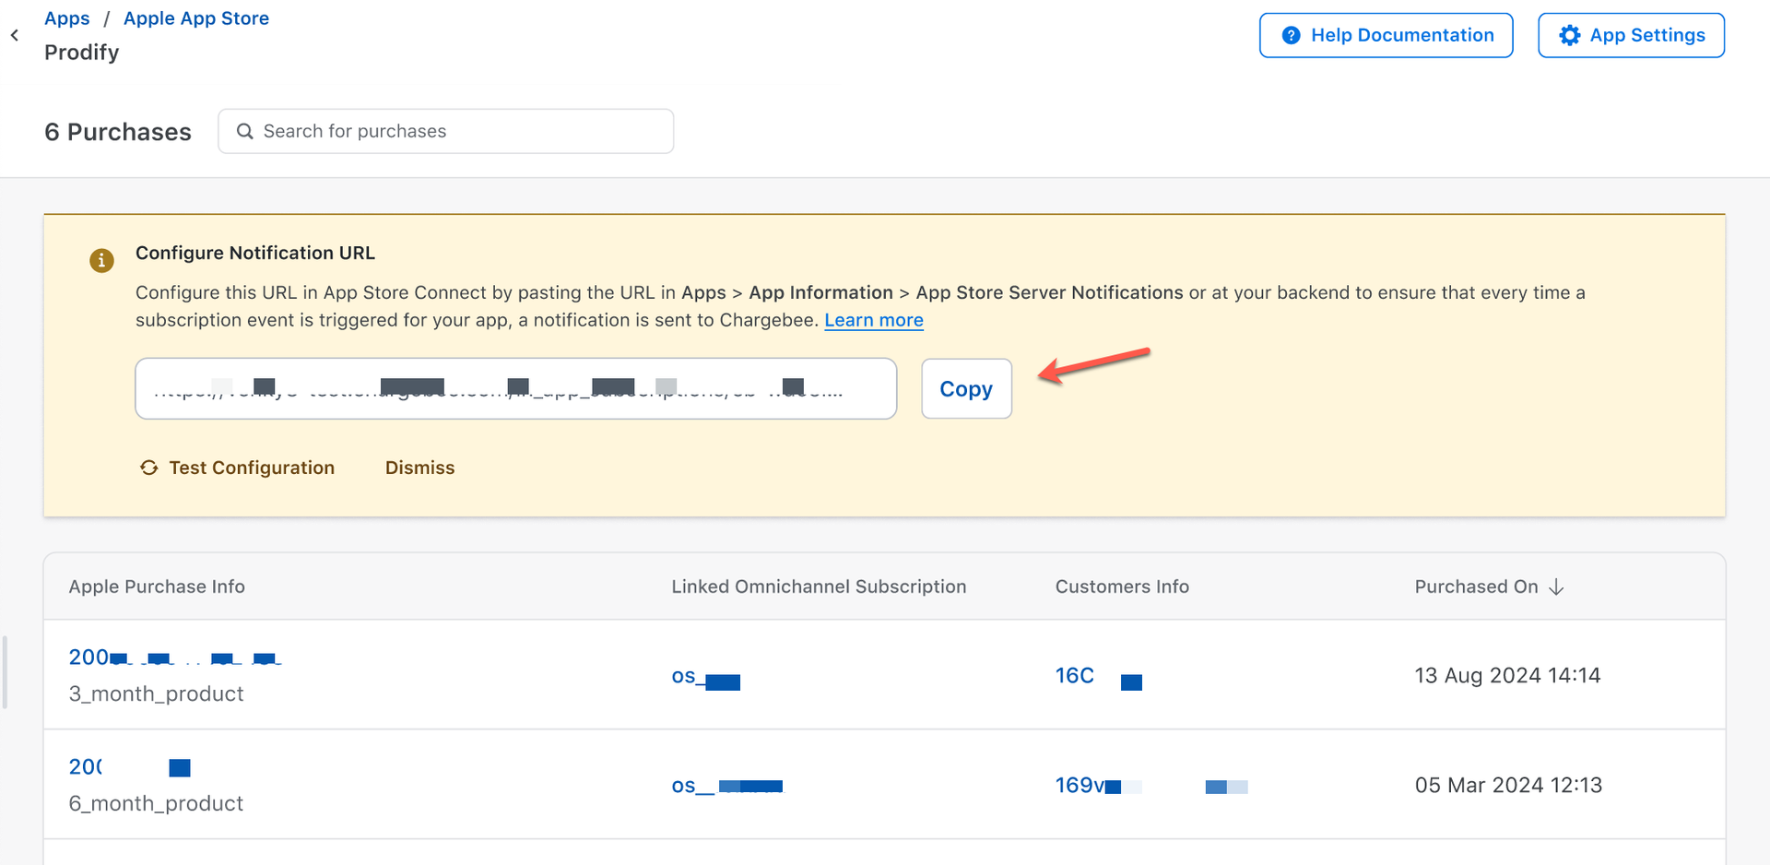Viewport: 1770px width, 865px height.
Task: Dismiss the notification URL banner
Action: [419, 468]
